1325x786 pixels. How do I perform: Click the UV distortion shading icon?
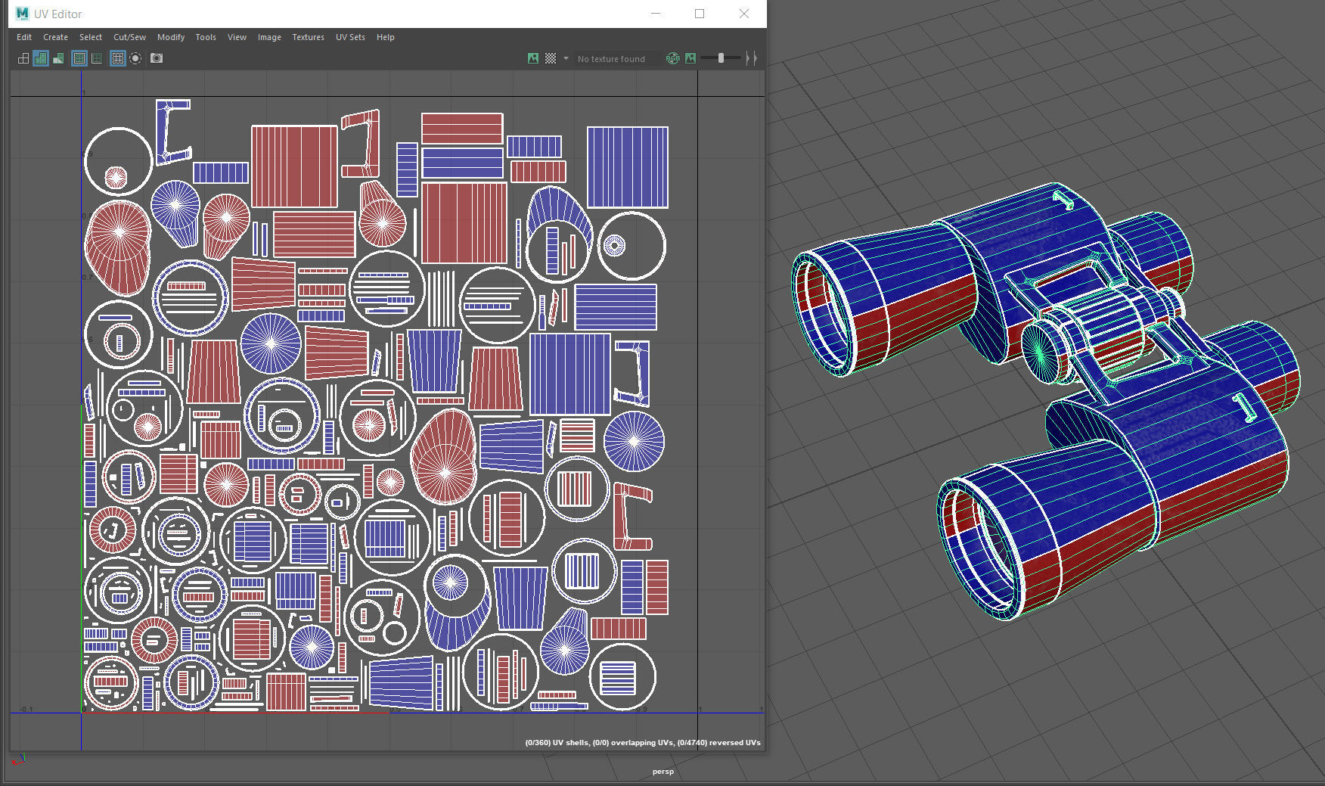(57, 58)
